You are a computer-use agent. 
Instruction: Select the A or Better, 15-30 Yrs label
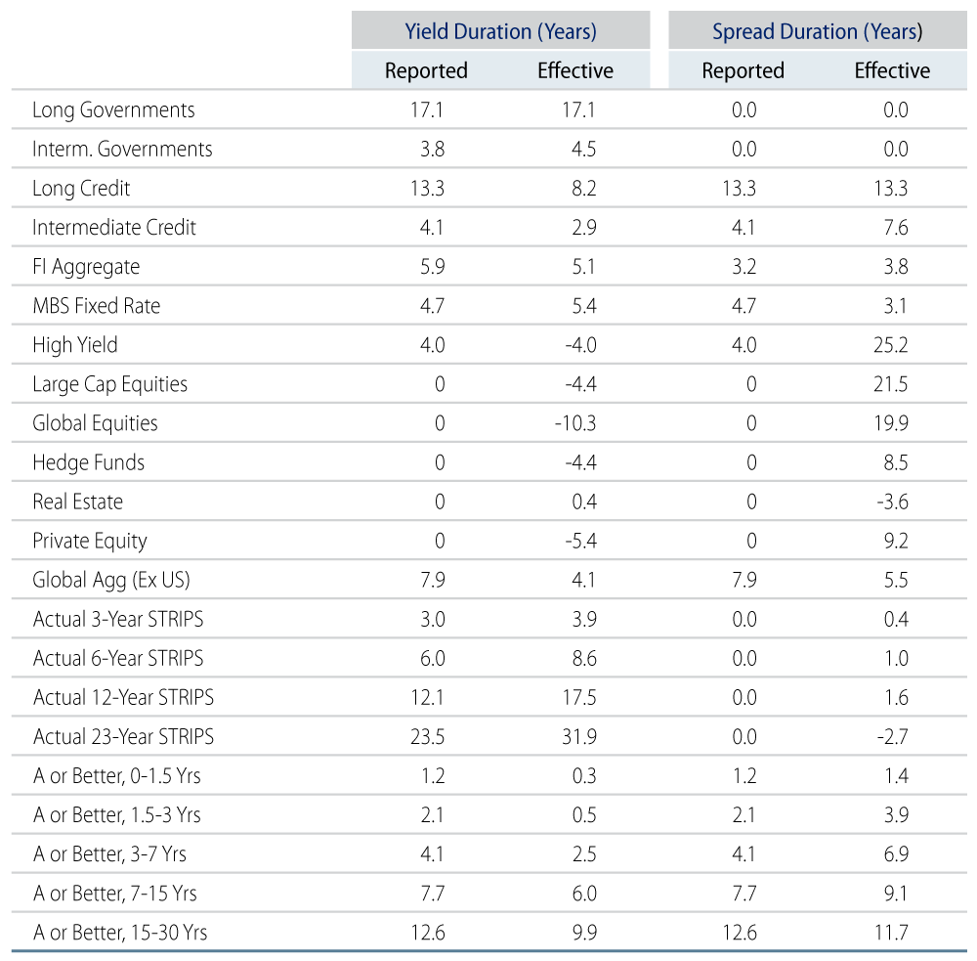tap(120, 933)
